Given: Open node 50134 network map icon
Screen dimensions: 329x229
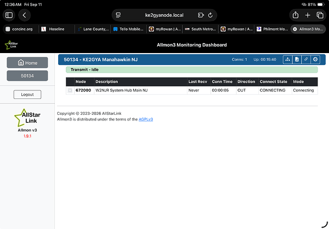Looking at the screenshot, I should coord(288,59).
